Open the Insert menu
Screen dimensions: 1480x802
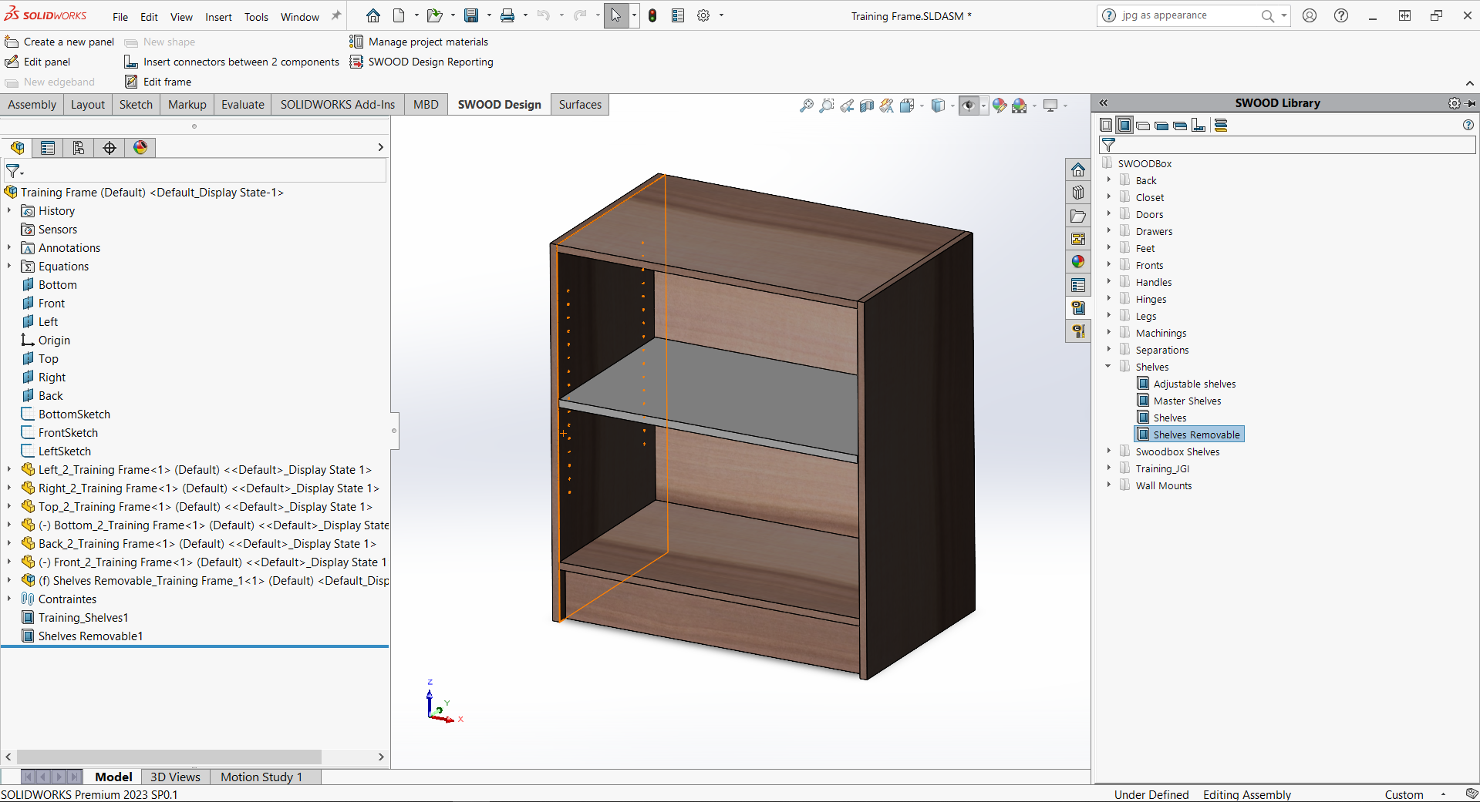(218, 17)
